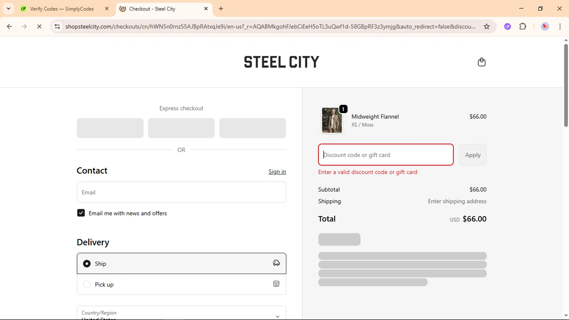This screenshot has width=569, height=320.
Task: Select the Pick up radio button
Action: click(87, 284)
